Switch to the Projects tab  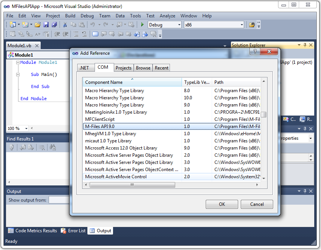[124, 68]
